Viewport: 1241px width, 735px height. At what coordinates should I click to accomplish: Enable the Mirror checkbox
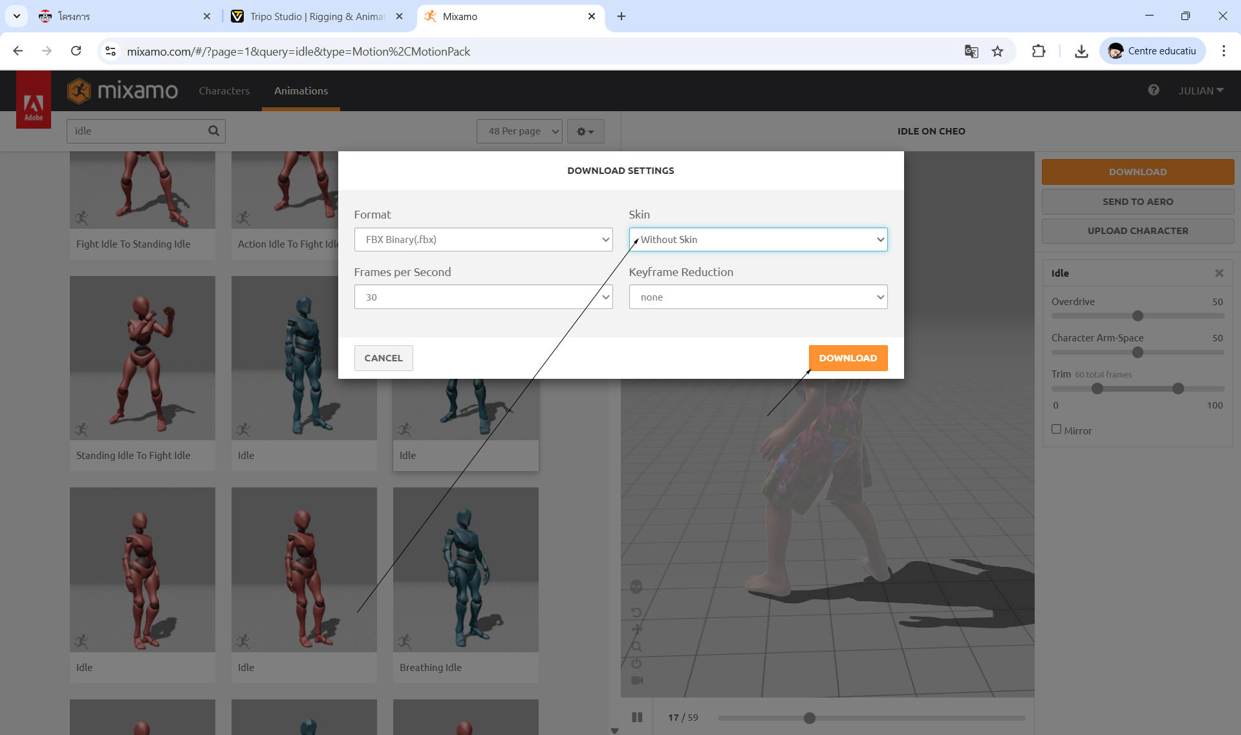1057,429
